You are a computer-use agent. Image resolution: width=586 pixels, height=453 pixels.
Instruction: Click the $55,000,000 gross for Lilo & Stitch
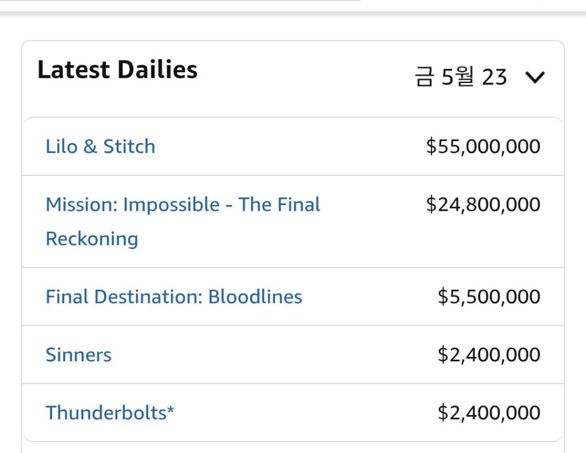[483, 146]
